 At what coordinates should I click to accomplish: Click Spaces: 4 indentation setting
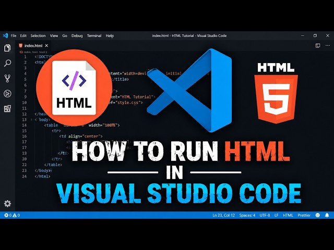[x=247, y=215]
